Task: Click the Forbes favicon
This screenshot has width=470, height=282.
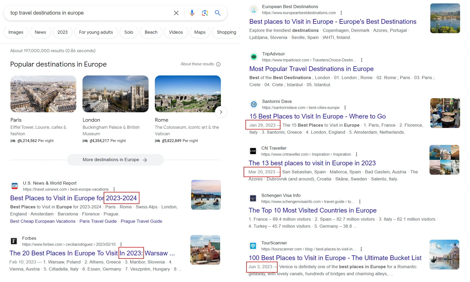Action: point(14,241)
